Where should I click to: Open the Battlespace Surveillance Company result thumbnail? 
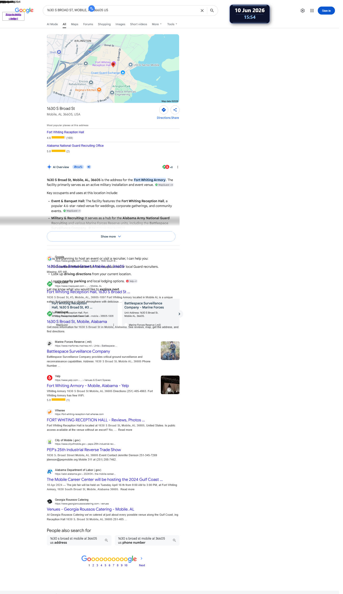[170, 351]
